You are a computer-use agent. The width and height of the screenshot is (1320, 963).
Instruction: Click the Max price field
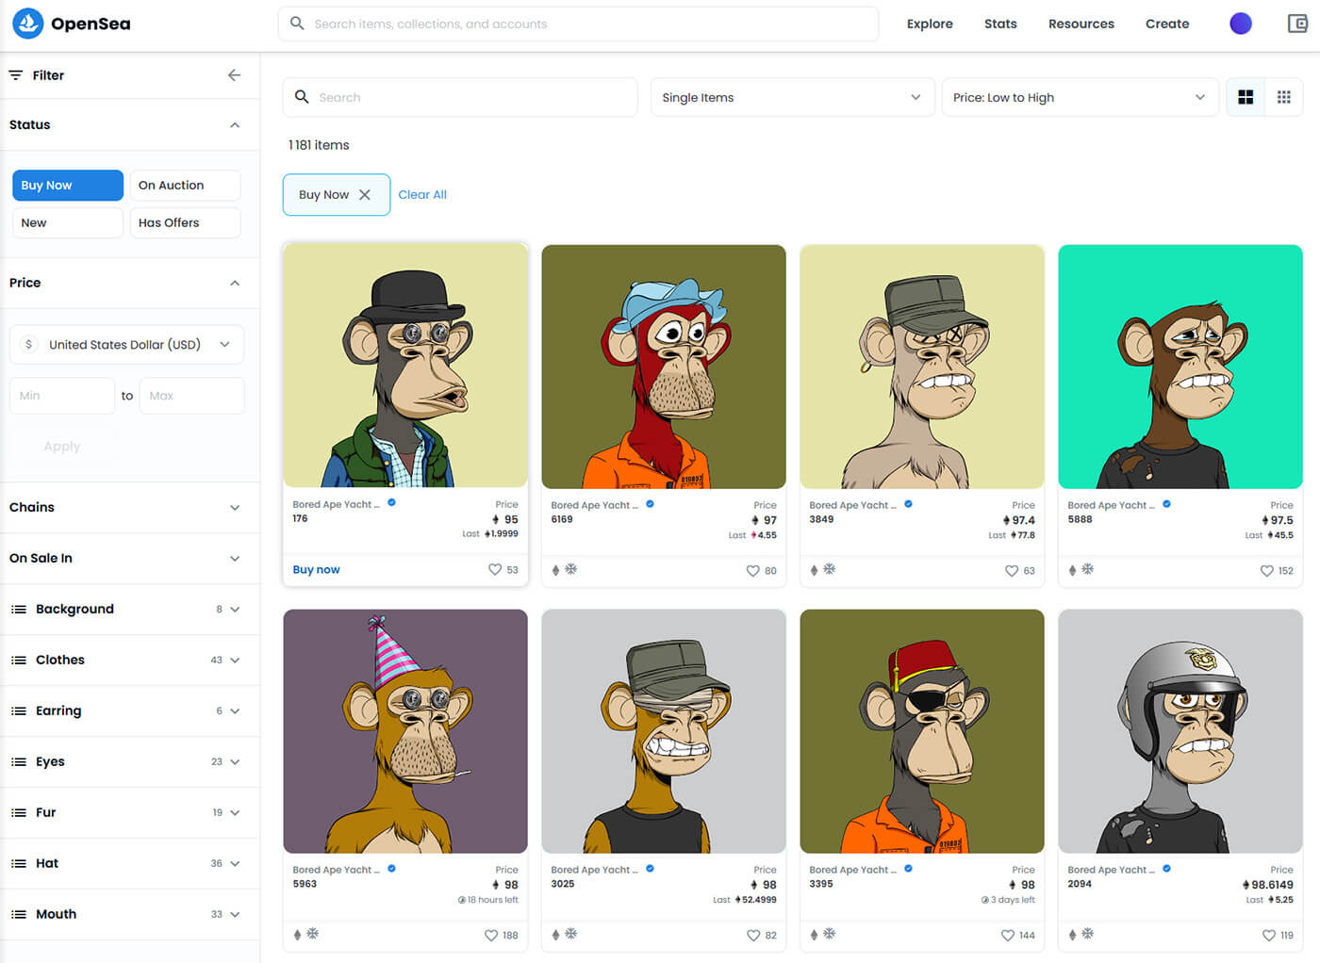(x=192, y=396)
